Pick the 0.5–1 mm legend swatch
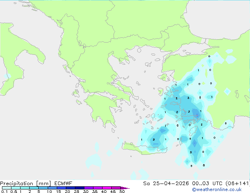Image resolution: width=250 pixels, height=193 pixels. coord(16,188)
